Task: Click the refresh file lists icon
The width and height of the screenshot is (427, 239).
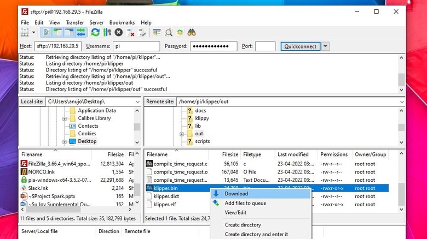Action: 95,32
